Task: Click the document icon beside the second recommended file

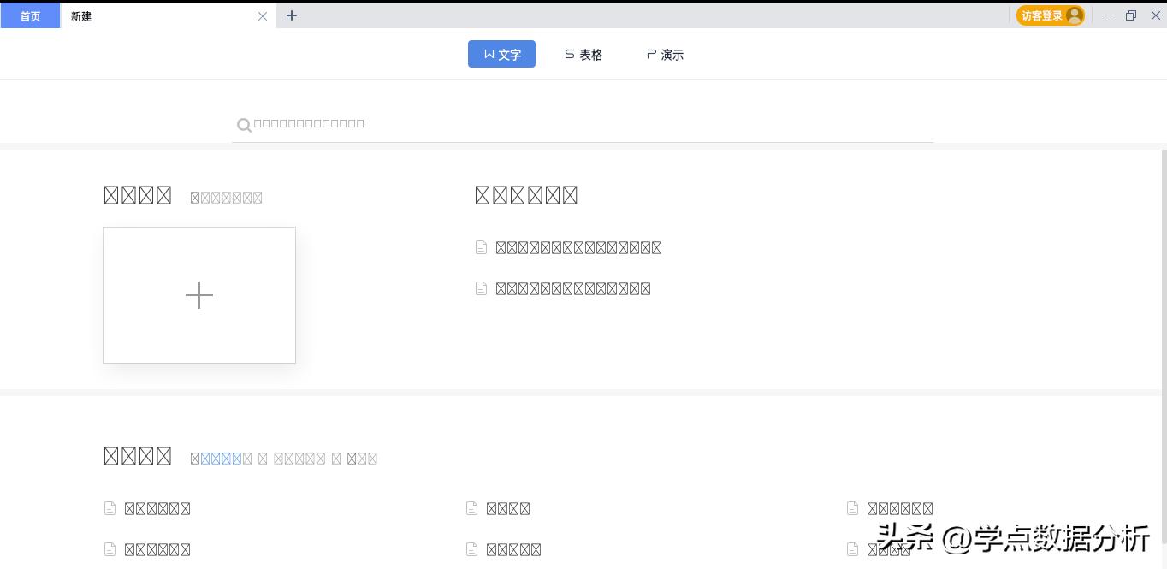Action: (x=481, y=287)
